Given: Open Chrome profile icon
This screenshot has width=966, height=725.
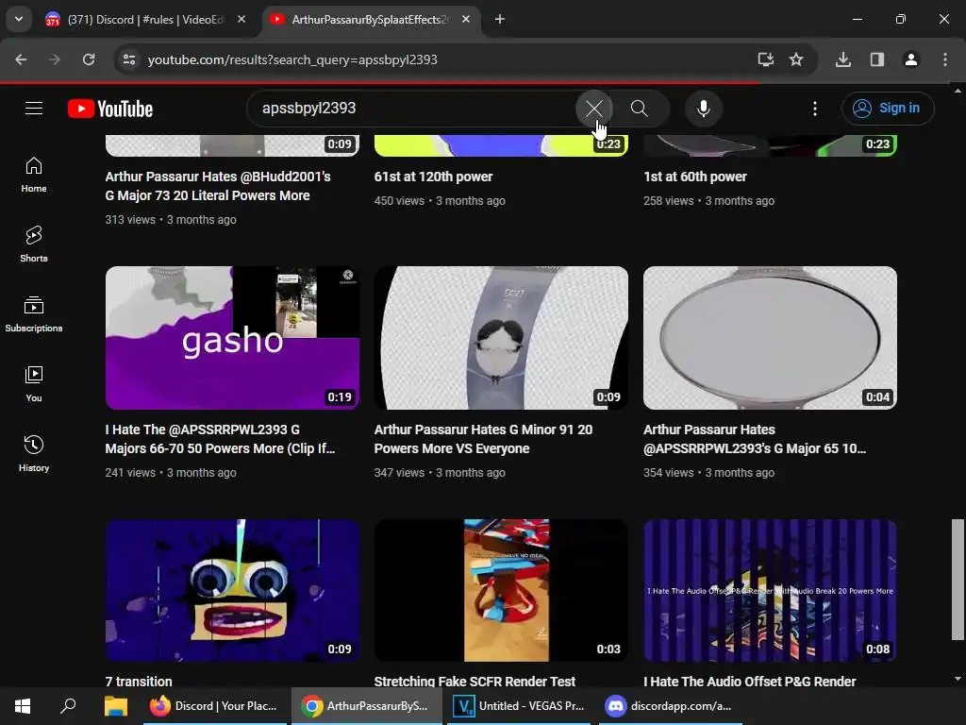Looking at the screenshot, I should pos(911,59).
